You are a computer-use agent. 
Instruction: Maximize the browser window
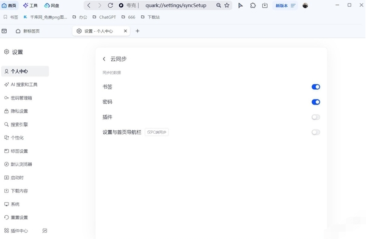(350, 5)
